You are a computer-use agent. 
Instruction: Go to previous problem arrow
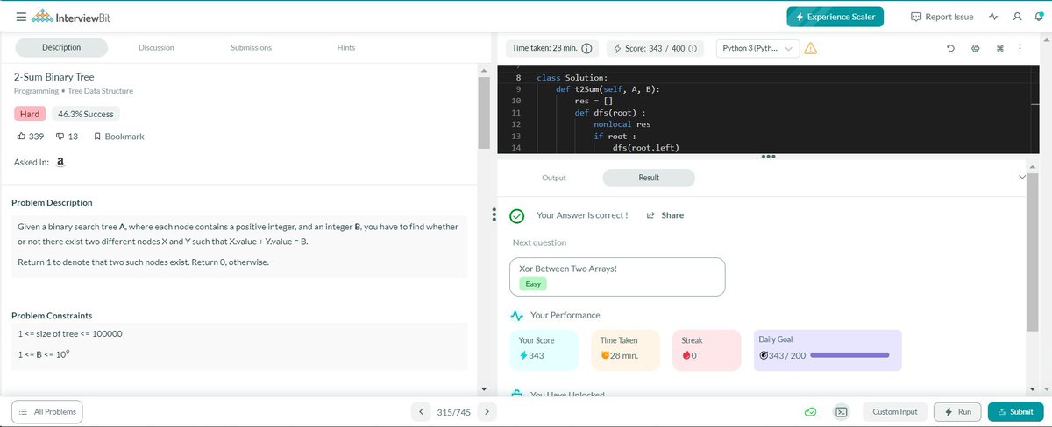[422, 411]
